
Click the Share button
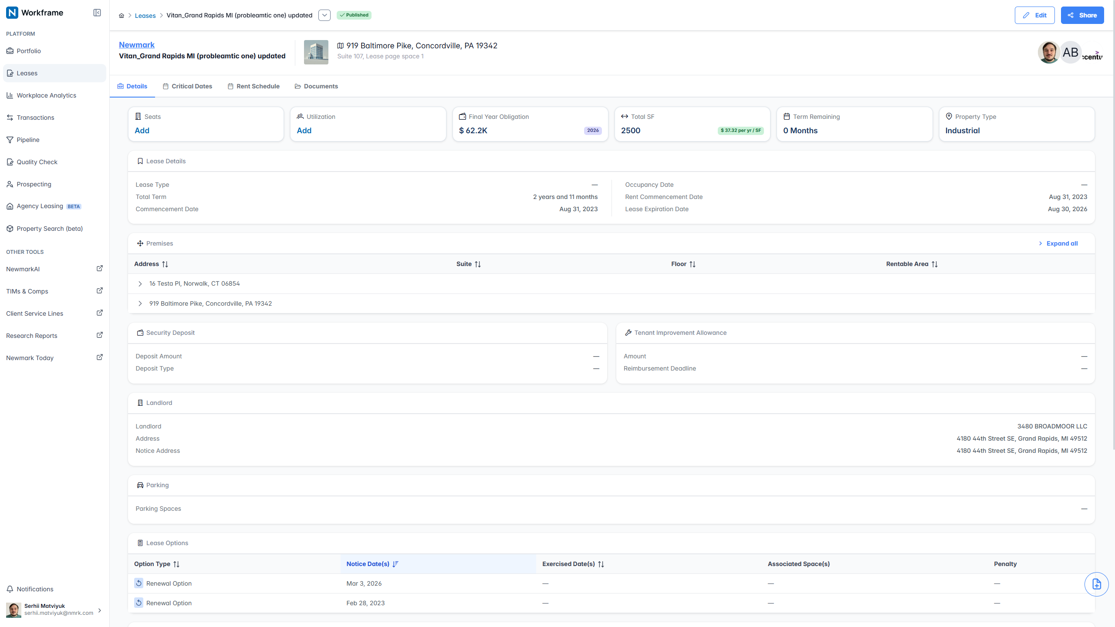[x=1082, y=15]
